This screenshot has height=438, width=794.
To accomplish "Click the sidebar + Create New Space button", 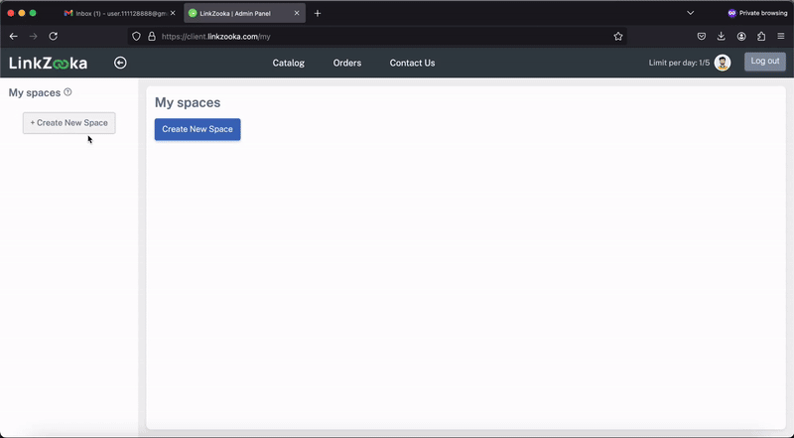I will [68, 123].
